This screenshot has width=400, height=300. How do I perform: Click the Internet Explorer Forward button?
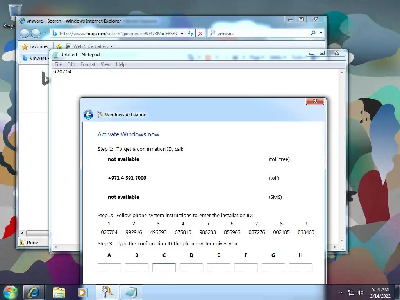pyautogui.click(x=36, y=34)
